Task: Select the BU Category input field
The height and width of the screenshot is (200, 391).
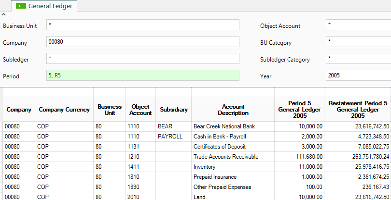Action: point(358,42)
